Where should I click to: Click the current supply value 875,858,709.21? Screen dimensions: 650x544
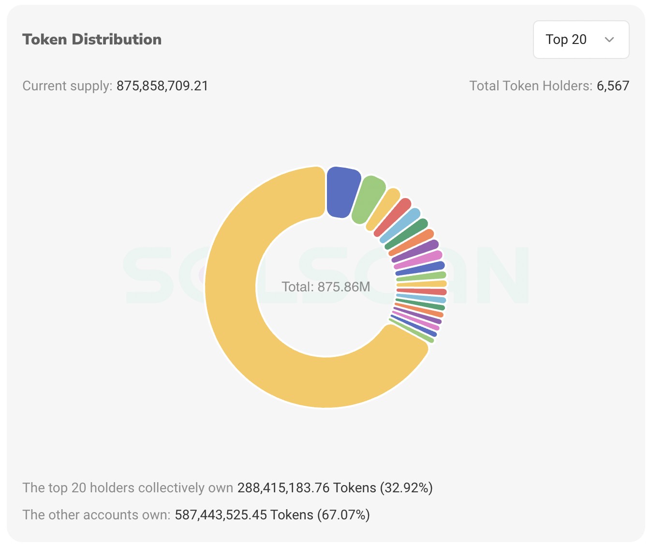162,86
